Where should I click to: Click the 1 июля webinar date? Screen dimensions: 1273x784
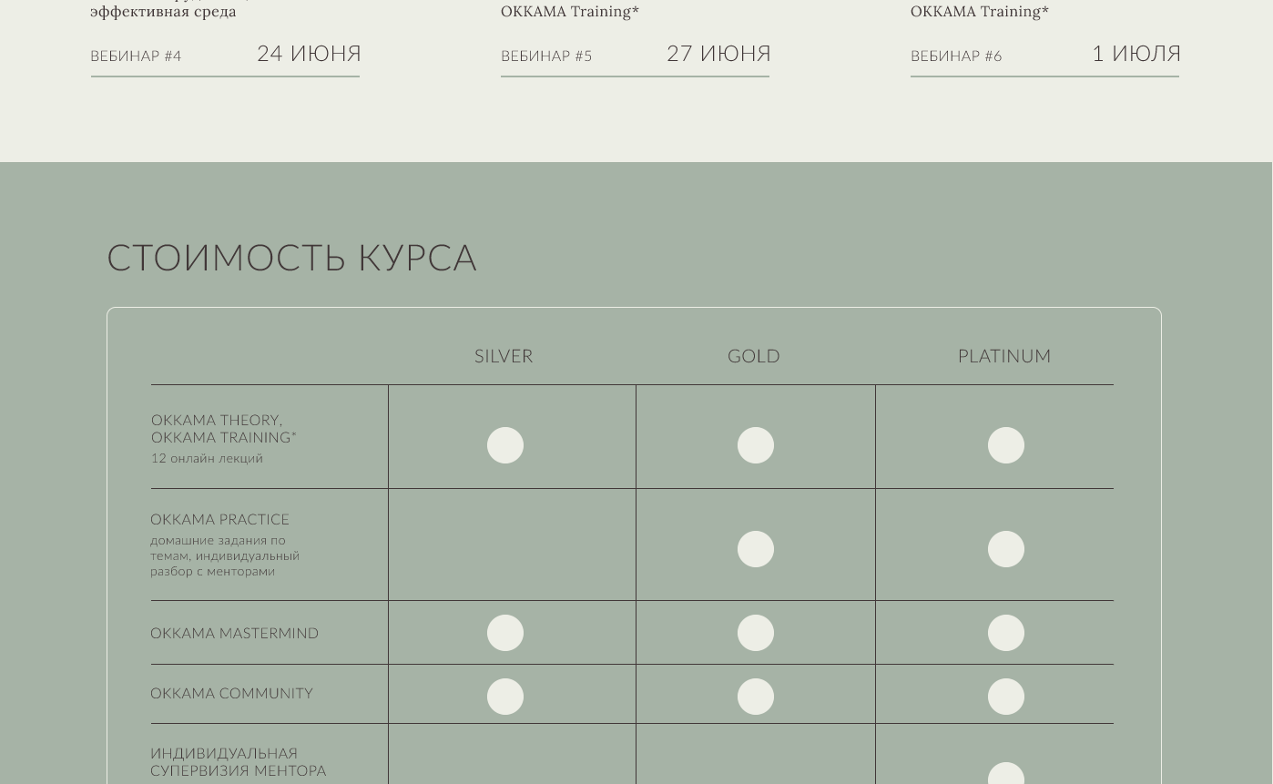coord(1136,54)
